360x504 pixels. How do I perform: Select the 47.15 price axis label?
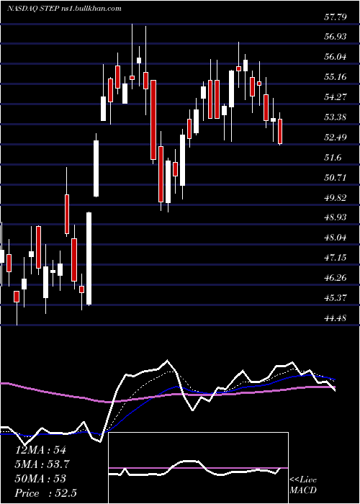click(336, 258)
